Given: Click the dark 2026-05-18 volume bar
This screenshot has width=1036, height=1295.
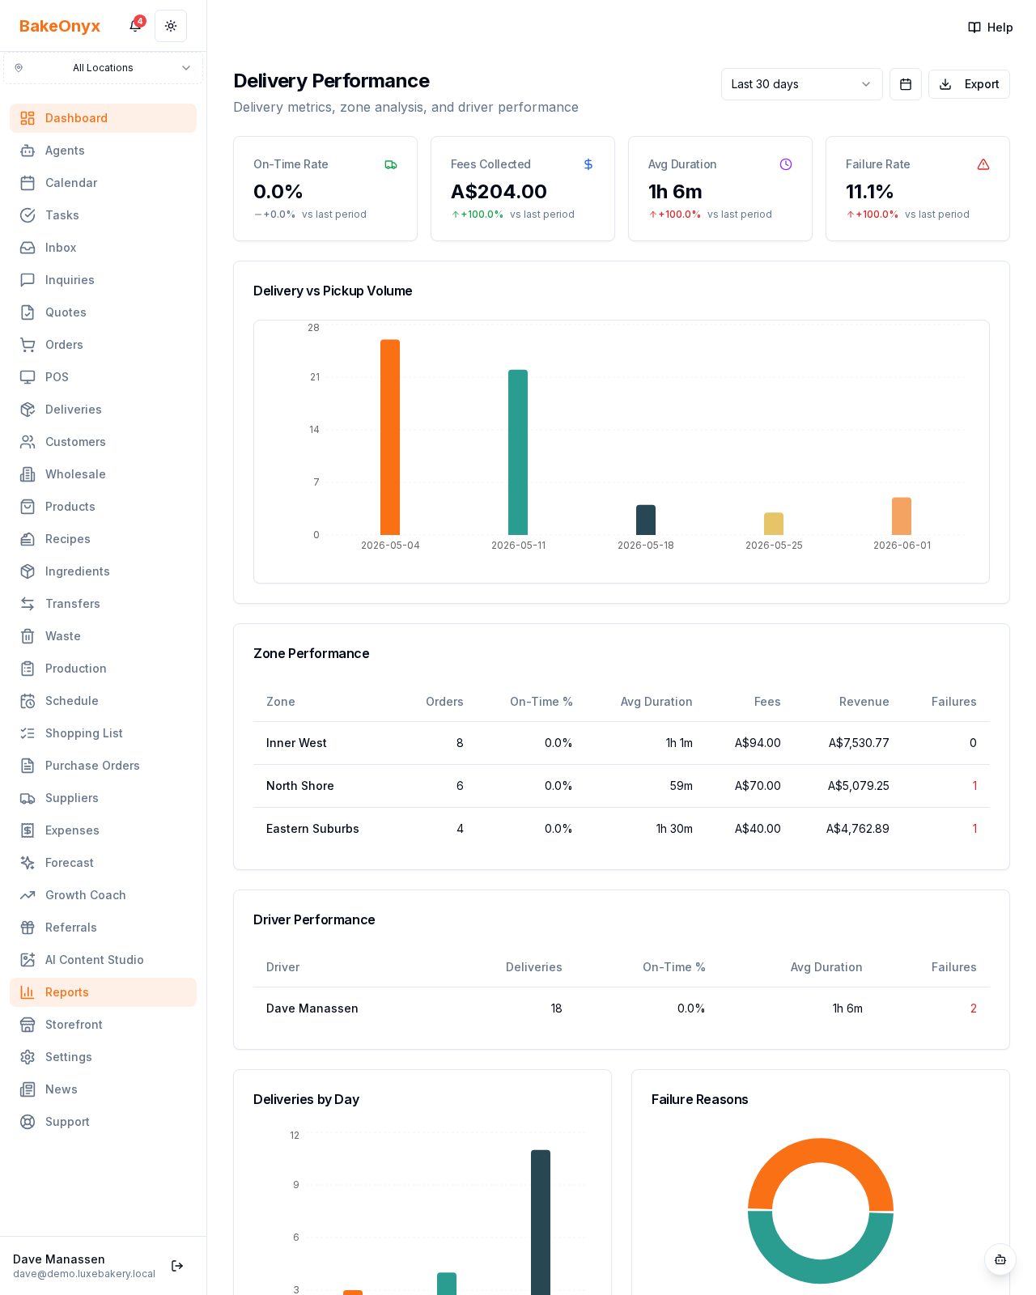Looking at the screenshot, I should click(x=646, y=520).
